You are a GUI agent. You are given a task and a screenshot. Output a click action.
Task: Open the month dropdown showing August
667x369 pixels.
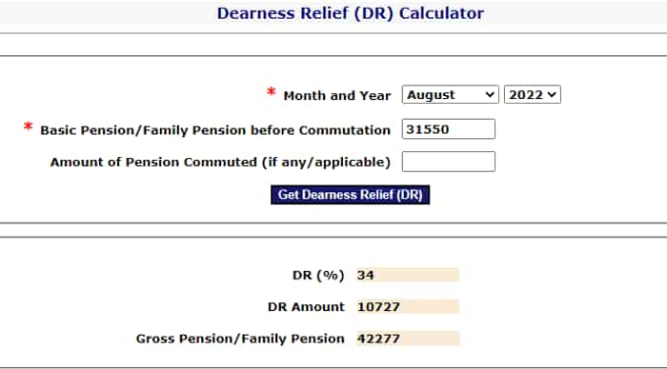450,94
